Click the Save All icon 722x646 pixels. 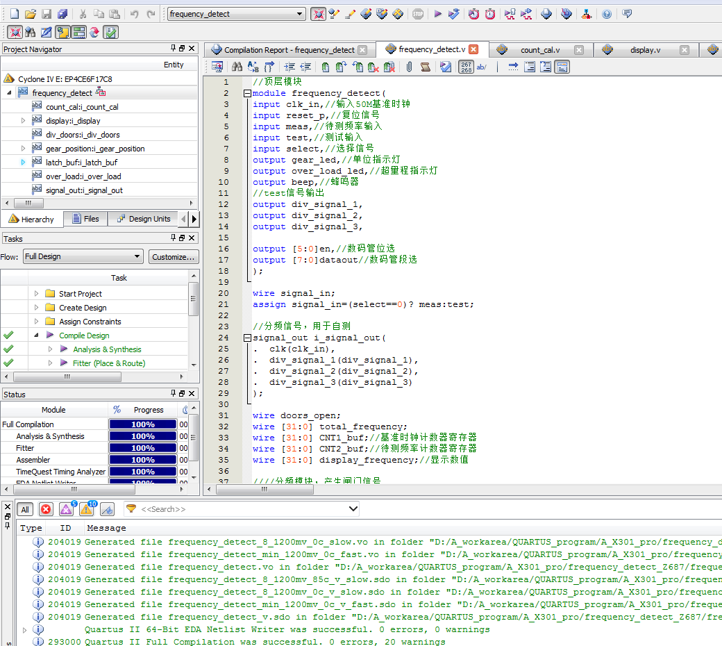click(x=62, y=14)
